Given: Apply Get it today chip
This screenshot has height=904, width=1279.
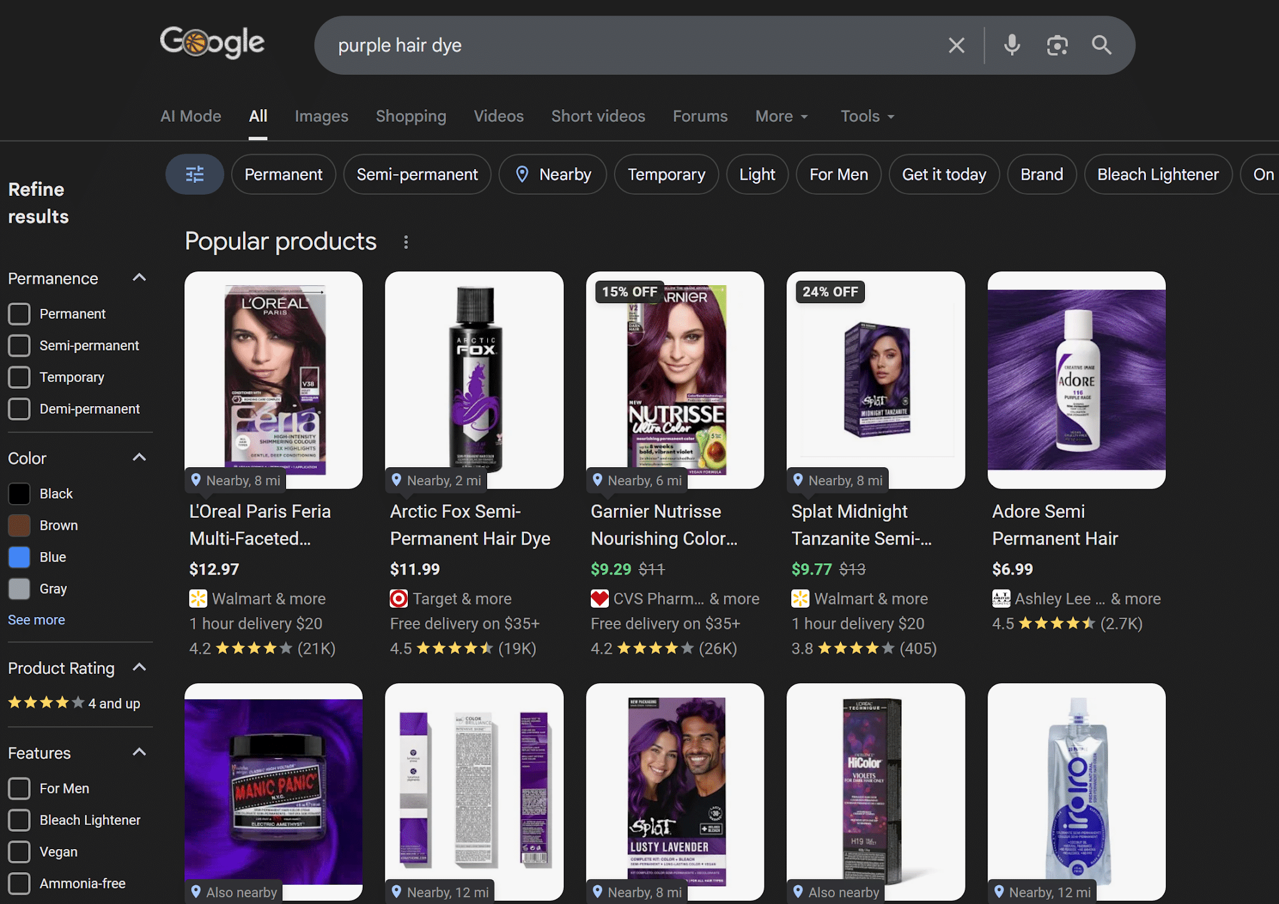Looking at the screenshot, I should (944, 174).
